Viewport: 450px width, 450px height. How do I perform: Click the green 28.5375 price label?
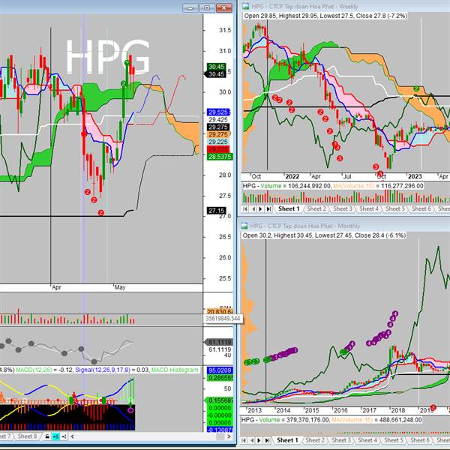220,157
